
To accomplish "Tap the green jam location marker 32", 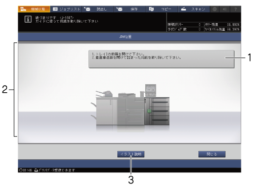I will (149, 111).
